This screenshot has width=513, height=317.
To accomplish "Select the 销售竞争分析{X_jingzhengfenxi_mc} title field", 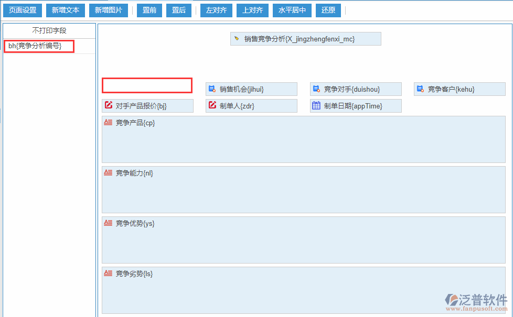I will pyautogui.click(x=306, y=39).
